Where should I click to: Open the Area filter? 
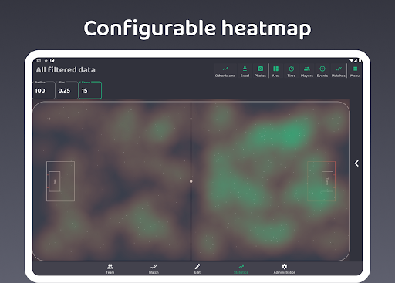pos(275,71)
